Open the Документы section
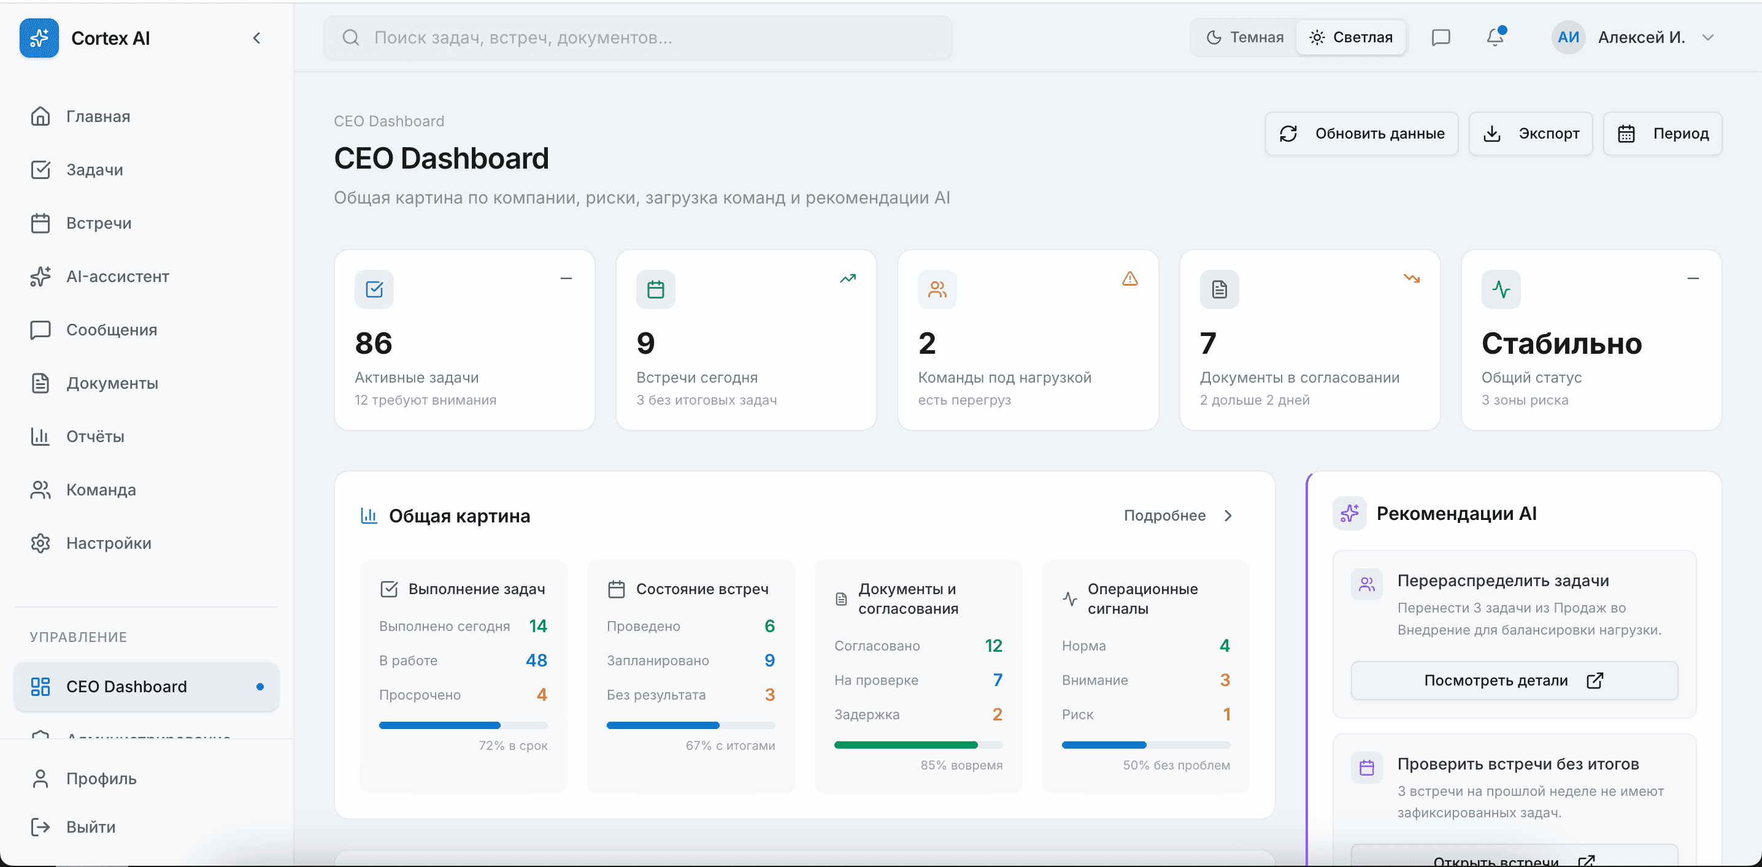Screen dimensions: 1762x867 pyautogui.click(x=113, y=383)
